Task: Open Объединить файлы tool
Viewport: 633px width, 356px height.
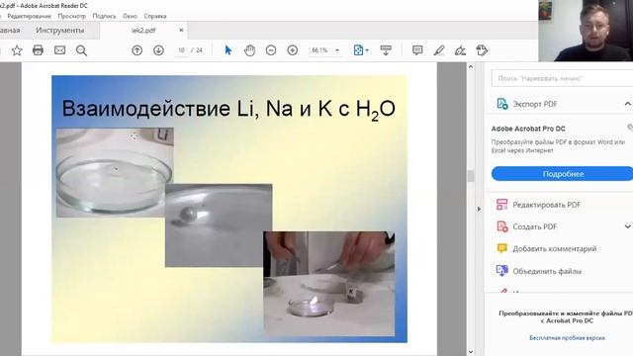Action: [x=547, y=271]
